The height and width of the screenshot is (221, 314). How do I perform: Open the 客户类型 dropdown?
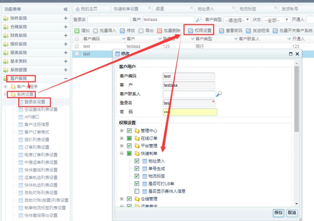237,20
